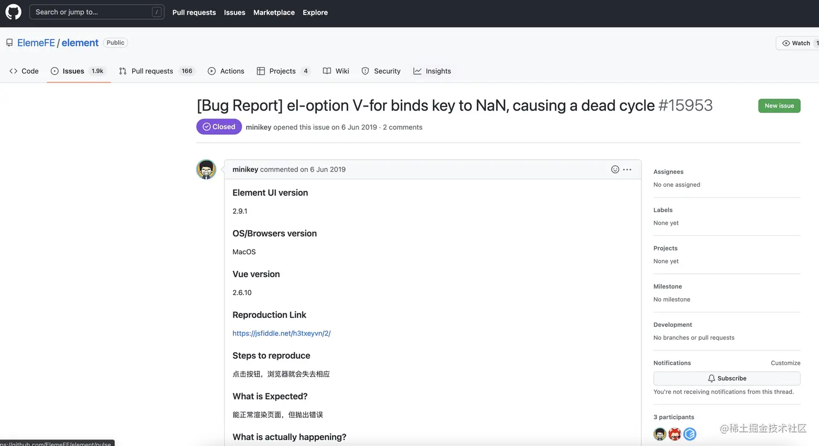819x446 pixels.
Task: Click the version text 2.9.1
Action: (x=240, y=211)
